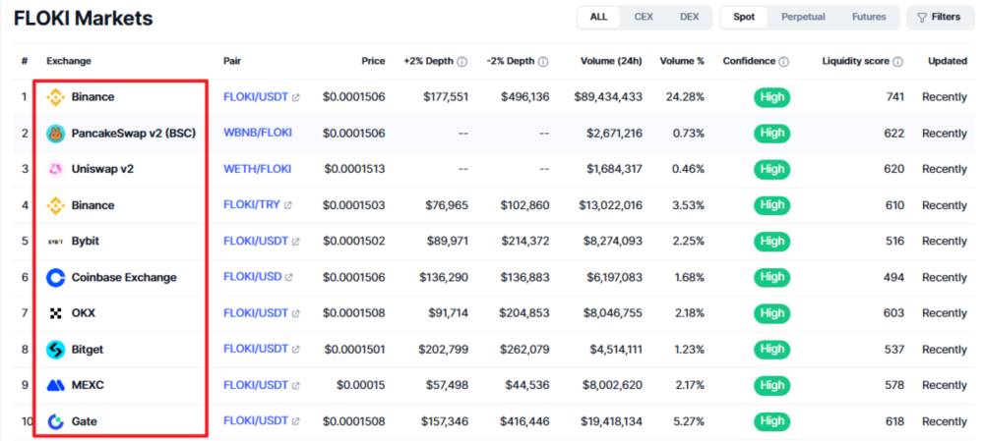Click the Bybit logo
Image resolution: width=984 pixels, height=441 pixels.
tap(56, 242)
